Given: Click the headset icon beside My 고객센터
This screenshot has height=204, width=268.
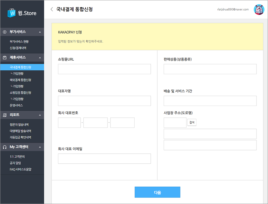Looking at the screenshot, I should 5,147.
